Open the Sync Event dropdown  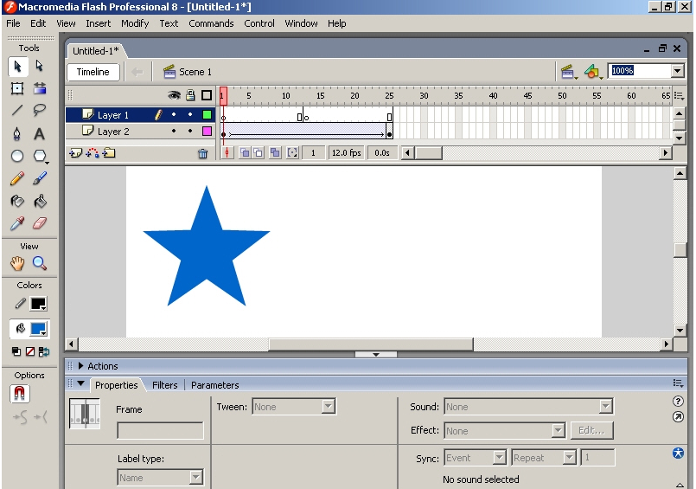[x=500, y=458]
